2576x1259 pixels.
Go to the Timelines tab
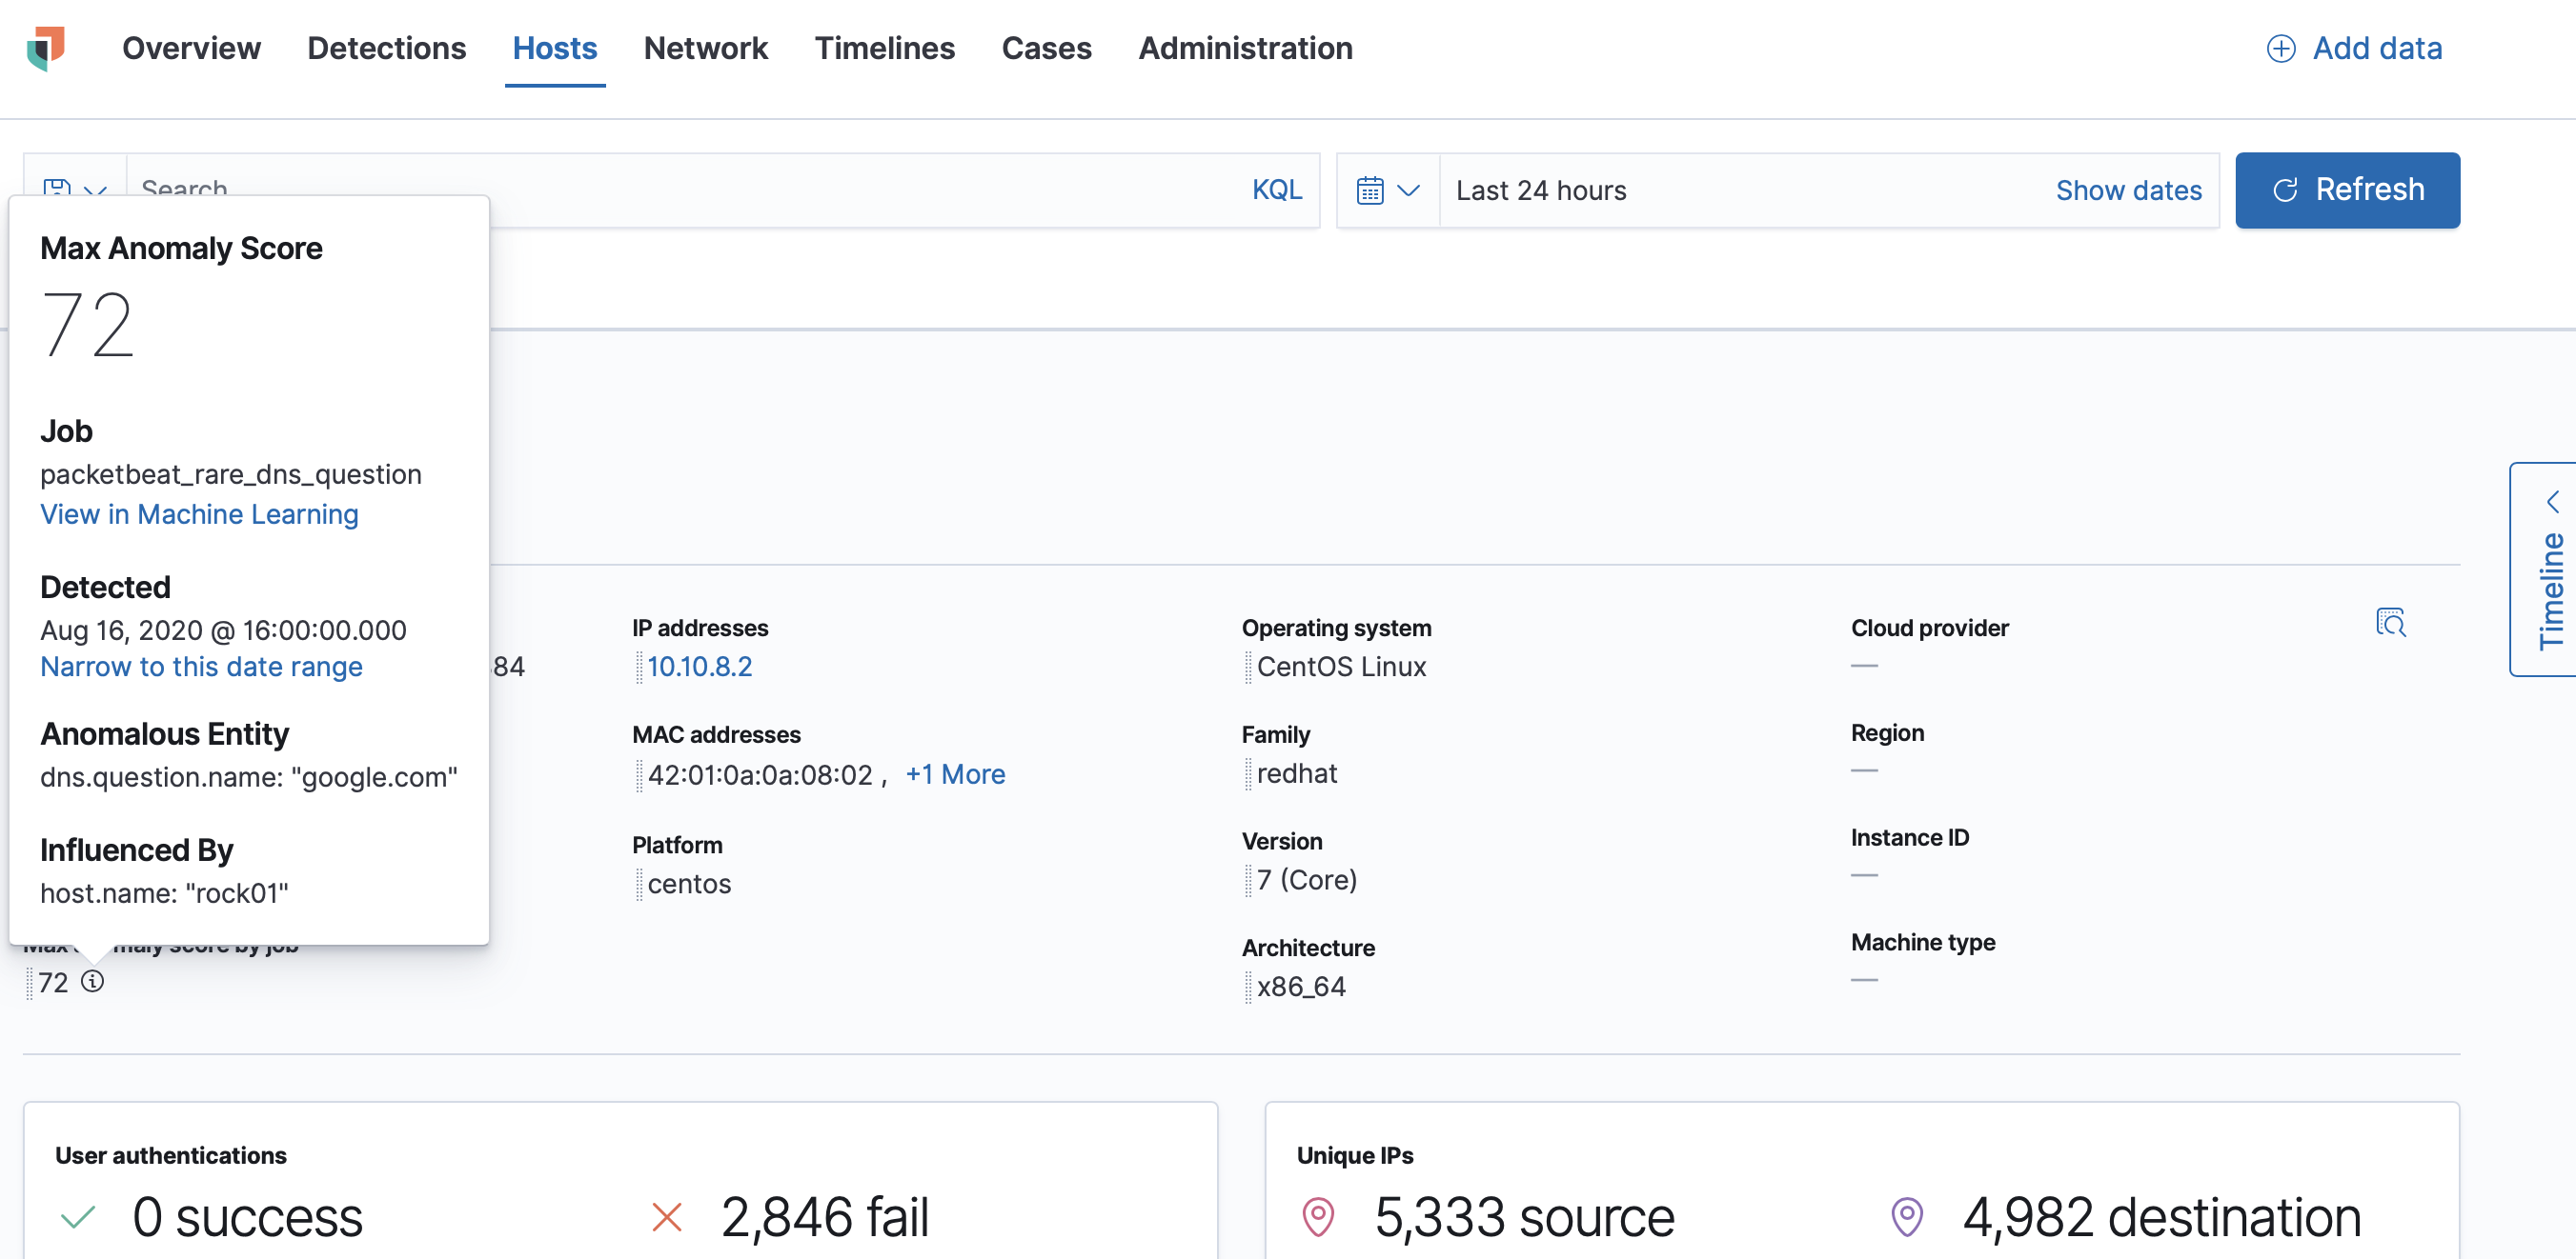pos(884,48)
